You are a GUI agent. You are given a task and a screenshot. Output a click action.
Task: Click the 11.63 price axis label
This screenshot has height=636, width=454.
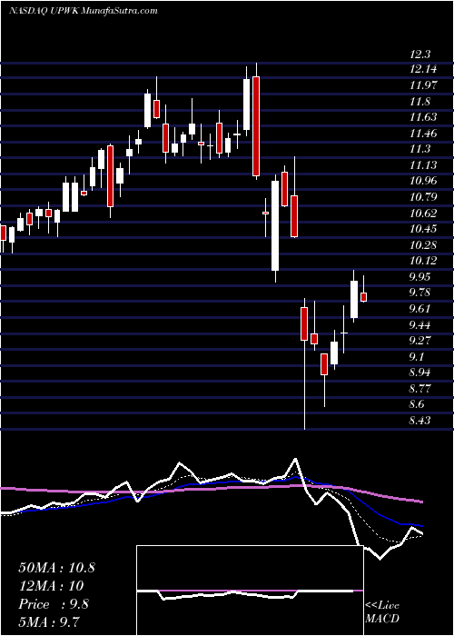[424, 117]
